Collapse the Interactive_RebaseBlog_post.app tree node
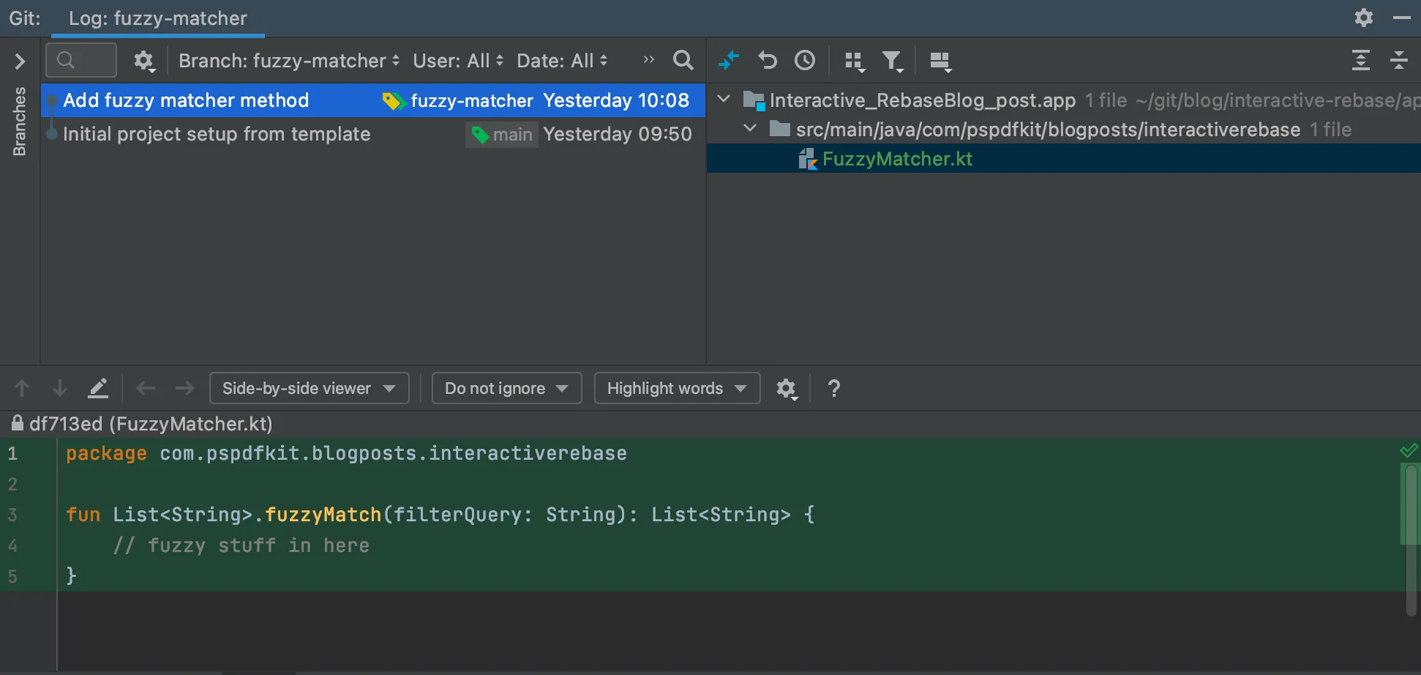The width and height of the screenshot is (1421, 675). [723, 100]
